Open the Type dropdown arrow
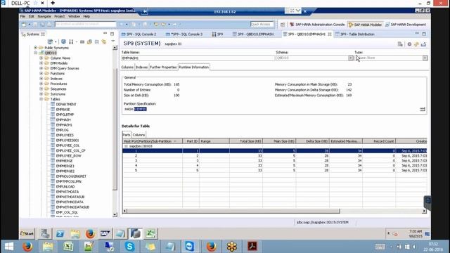Viewport: 450px width, 253px height. click(x=425, y=58)
